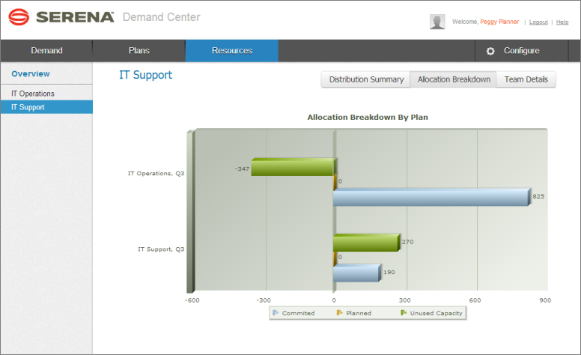Click the user avatar picture

[x=437, y=22]
